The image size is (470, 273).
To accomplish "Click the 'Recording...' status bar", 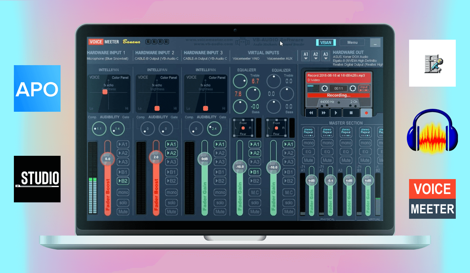I will coord(338,95).
